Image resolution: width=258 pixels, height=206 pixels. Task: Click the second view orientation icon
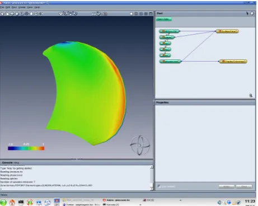pyautogui.click(x=65, y=13)
